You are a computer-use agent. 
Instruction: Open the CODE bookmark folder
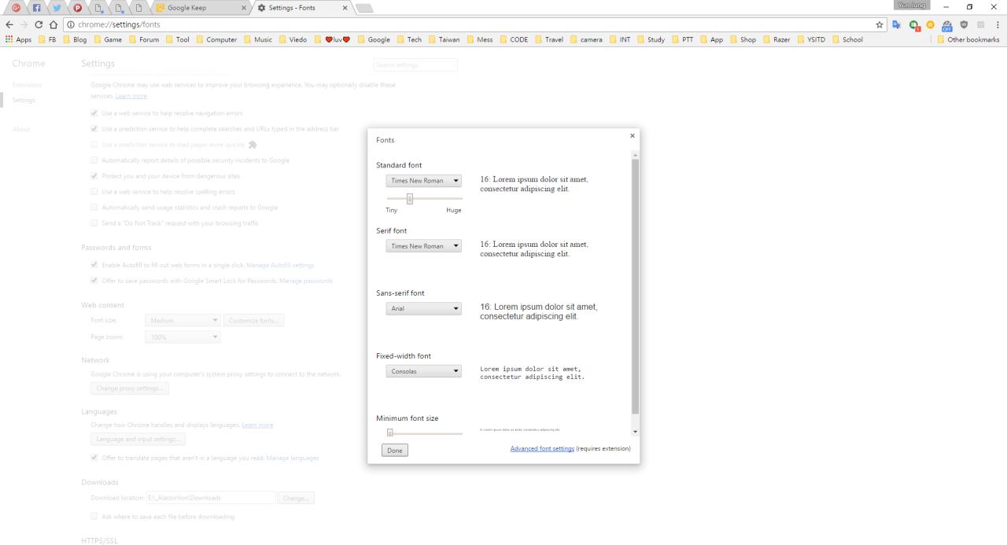pyautogui.click(x=514, y=39)
